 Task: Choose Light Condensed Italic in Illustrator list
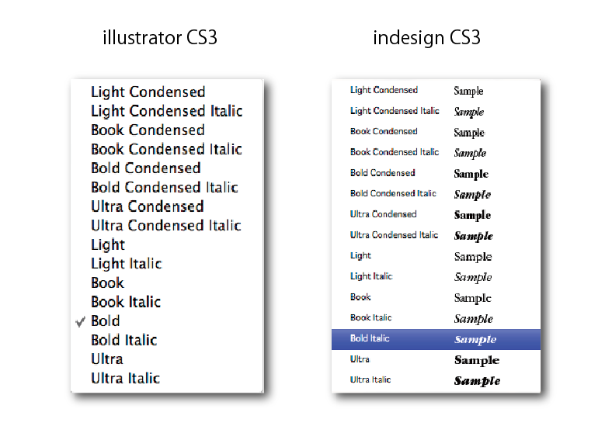pyautogui.click(x=167, y=111)
